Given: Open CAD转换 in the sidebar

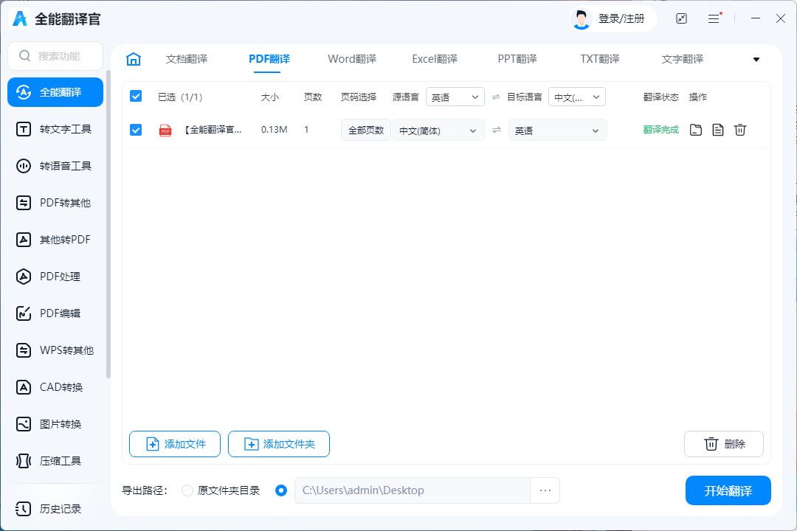Looking at the screenshot, I should (x=55, y=387).
